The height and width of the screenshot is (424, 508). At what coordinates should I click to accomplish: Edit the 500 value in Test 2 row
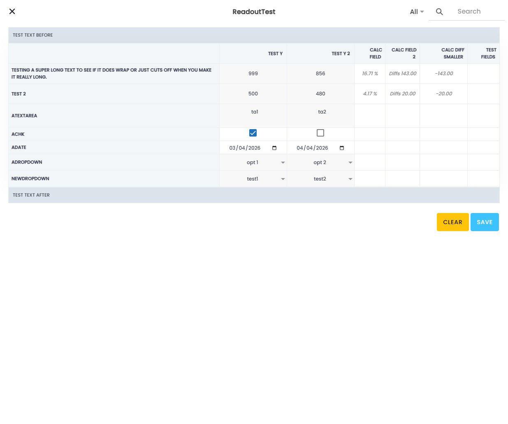click(x=253, y=94)
